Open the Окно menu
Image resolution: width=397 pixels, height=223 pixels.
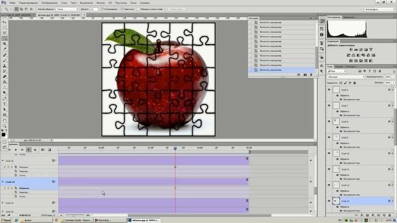133,2
